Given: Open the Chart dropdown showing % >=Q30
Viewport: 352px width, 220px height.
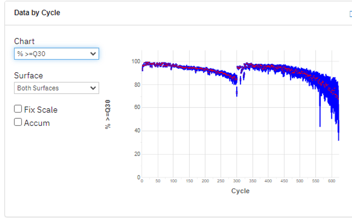Looking at the screenshot, I should tap(56, 54).
